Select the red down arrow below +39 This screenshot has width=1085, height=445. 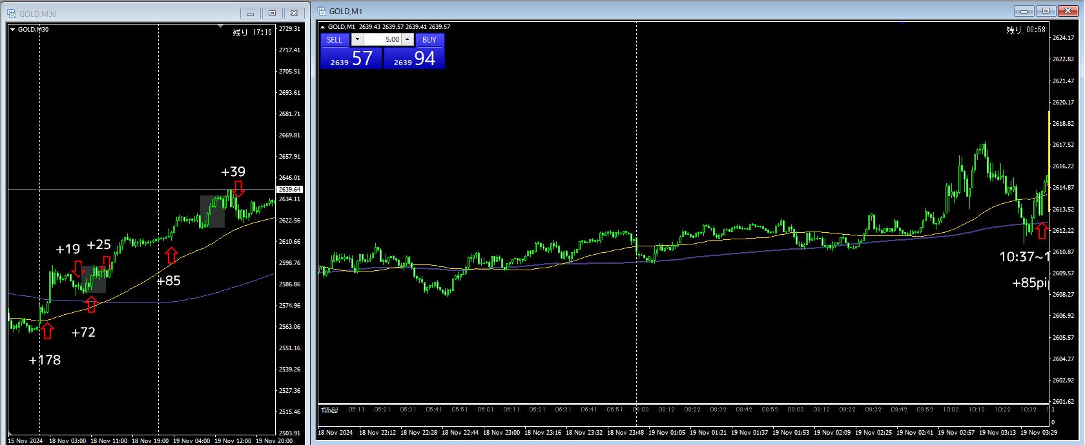point(239,188)
